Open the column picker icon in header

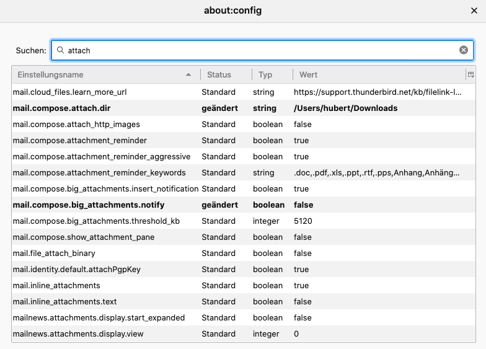tap(471, 74)
